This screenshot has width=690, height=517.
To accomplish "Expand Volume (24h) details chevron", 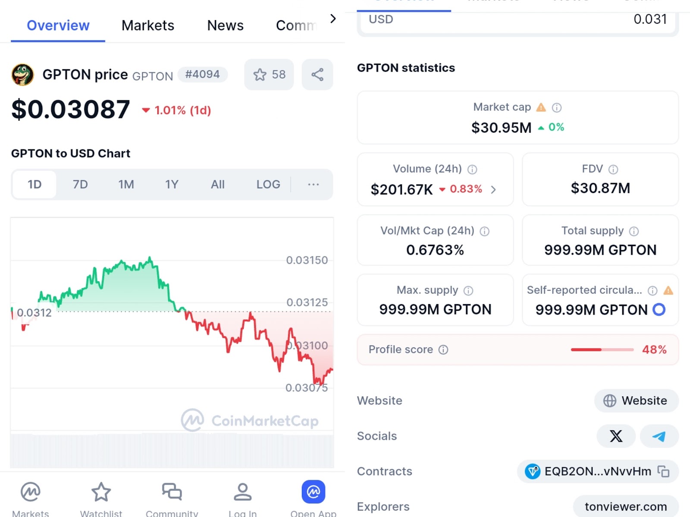I will pos(493,190).
